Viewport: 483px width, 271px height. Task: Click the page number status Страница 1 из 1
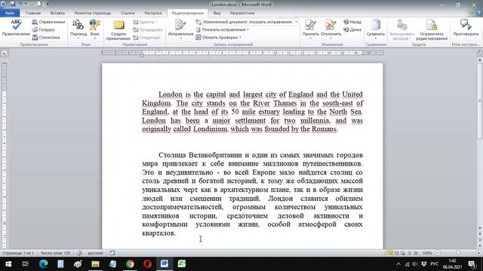[18, 253]
